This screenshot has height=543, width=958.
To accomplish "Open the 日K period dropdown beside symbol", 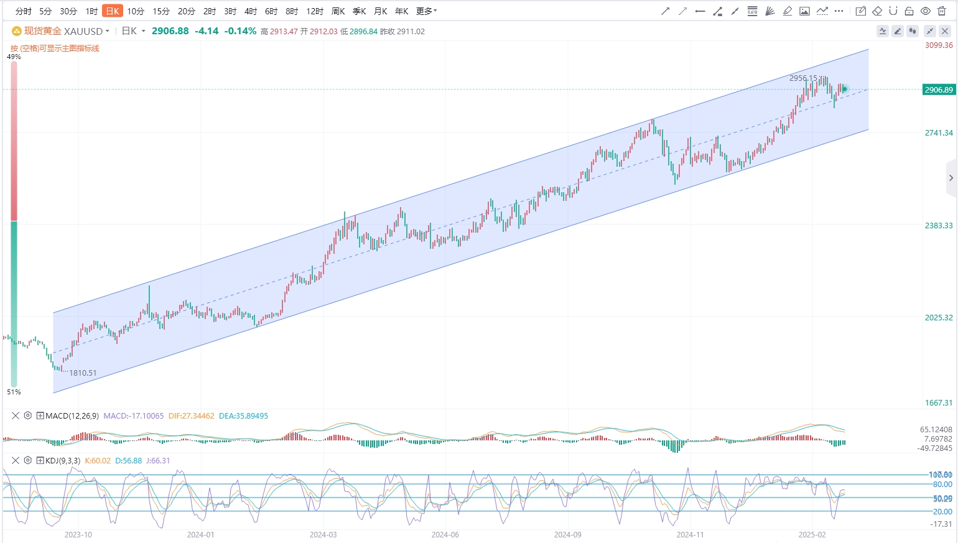I will click(x=133, y=31).
